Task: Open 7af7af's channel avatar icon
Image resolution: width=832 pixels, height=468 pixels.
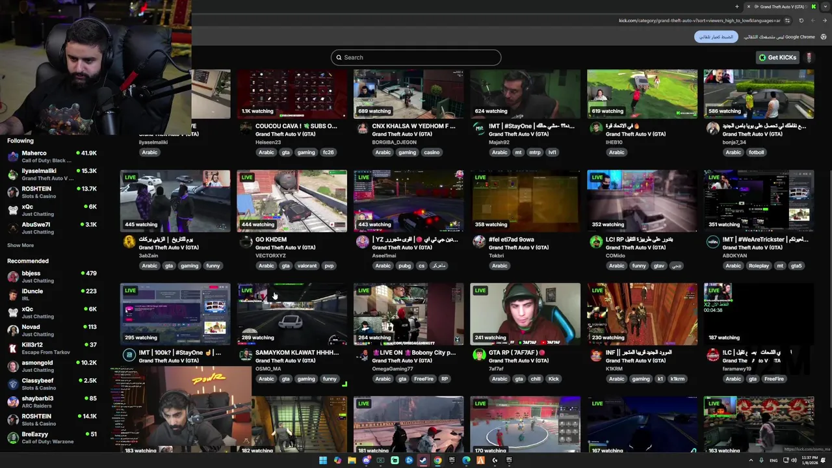Action: 479,356
